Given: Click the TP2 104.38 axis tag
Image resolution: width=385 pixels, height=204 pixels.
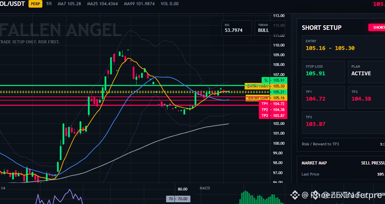Looking at the screenshot, I should click(x=273, y=110).
